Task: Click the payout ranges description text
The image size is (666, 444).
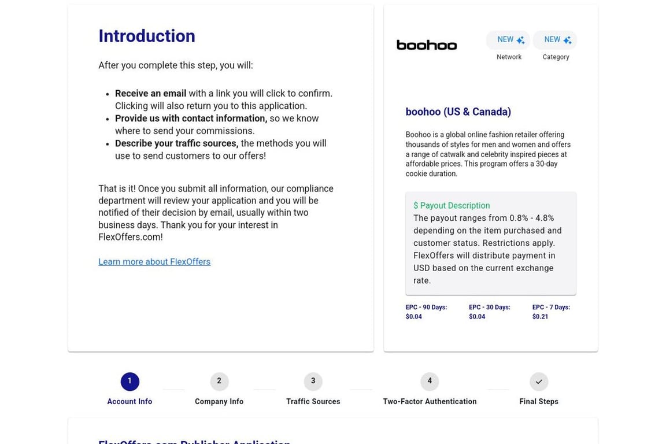Action: click(x=487, y=249)
